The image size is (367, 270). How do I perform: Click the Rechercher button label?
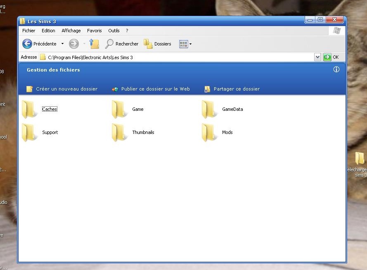(127, 44)
